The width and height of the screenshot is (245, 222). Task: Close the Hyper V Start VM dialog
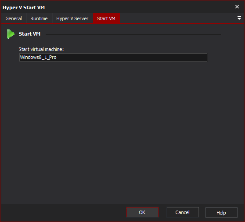[237, 7]
